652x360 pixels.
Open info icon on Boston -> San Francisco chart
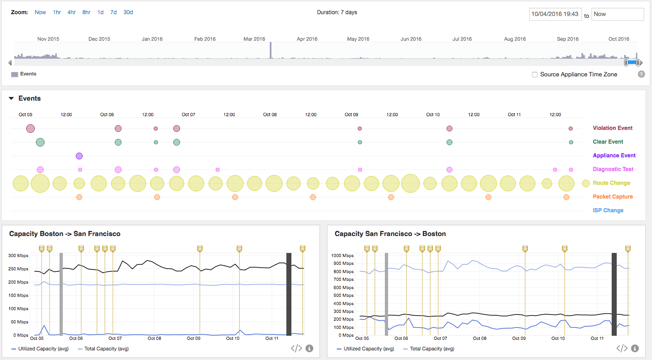[309, 349]
